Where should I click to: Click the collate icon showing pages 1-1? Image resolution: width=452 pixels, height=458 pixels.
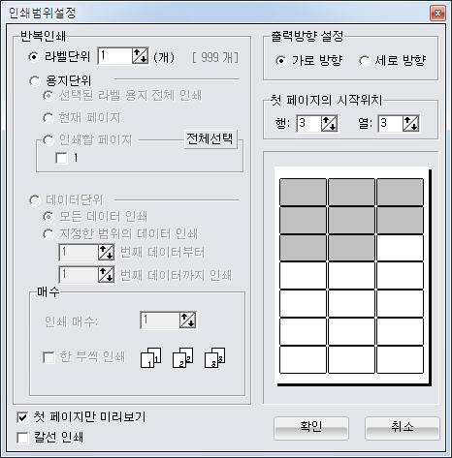pyautogui.click(x=151, y=357)
